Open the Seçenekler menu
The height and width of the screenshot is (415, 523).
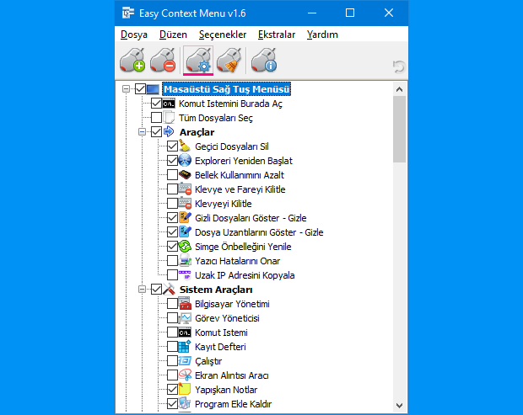coord(223,35)
